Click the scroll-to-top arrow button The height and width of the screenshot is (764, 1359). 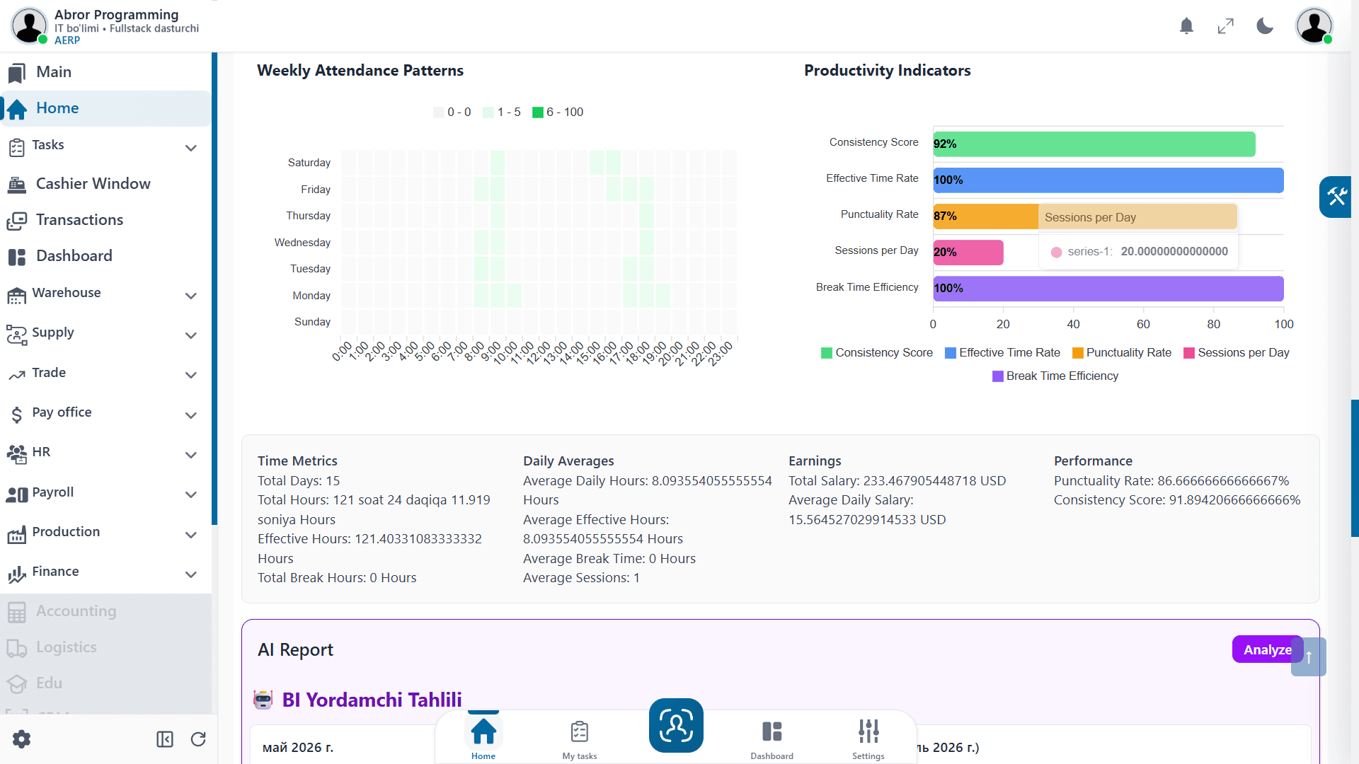coord(1309,657)
